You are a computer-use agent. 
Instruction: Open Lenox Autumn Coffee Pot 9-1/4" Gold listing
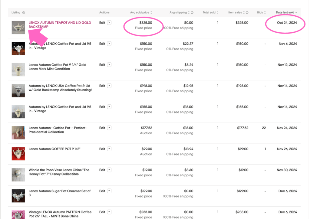(x=57, y=67)
